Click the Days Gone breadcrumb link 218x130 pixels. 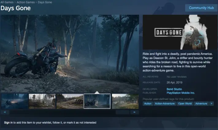pos(45,2)
